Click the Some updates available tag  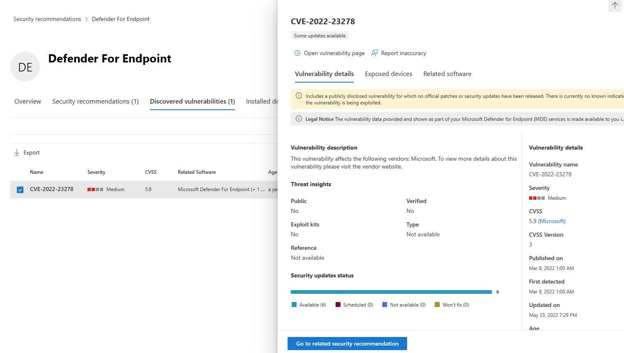(x=320, y=36)
